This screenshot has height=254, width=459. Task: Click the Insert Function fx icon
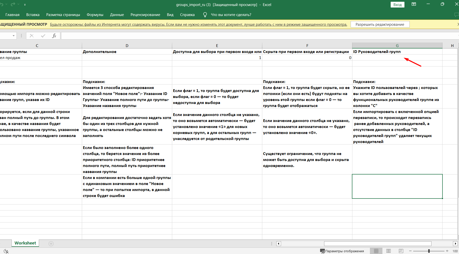[x=54, y=36]
